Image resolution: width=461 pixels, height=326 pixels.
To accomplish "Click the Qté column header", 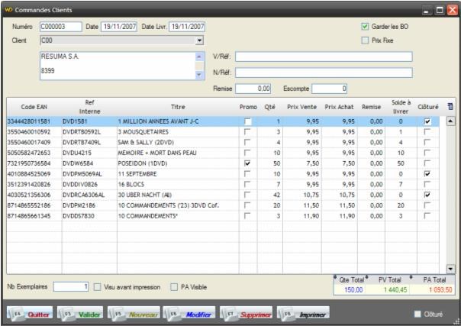I will coord(270,107).
